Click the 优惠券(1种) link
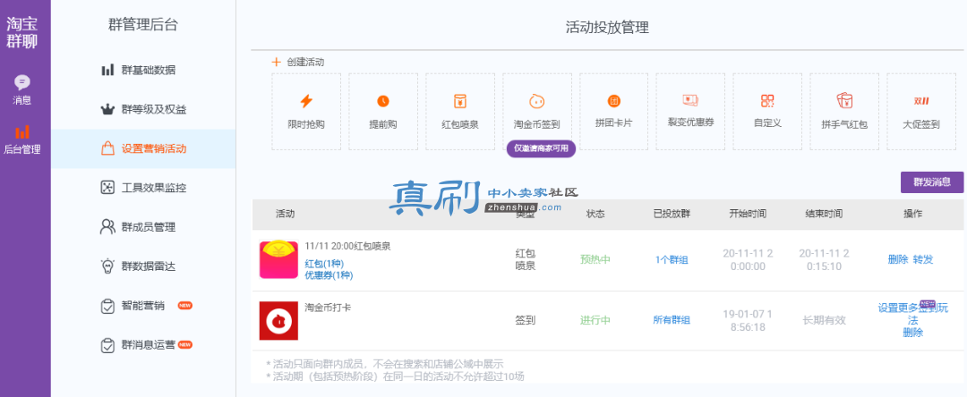The height and width of the screenshot is (397, 967). (x=329, y=275)
